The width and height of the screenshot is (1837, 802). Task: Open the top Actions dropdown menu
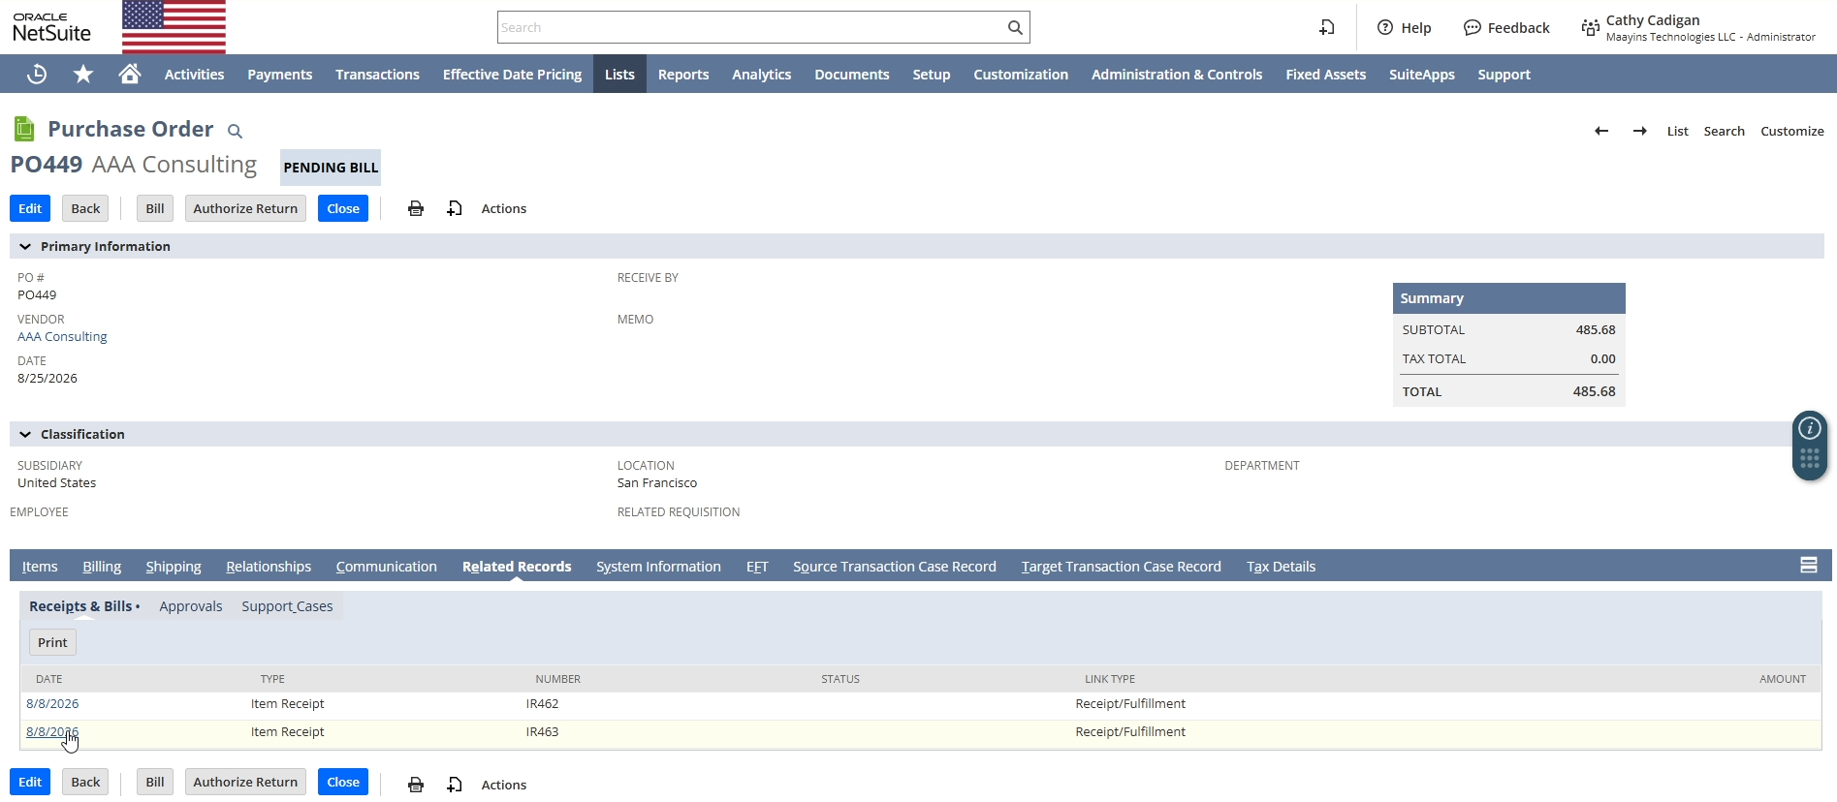click(504, 208)
